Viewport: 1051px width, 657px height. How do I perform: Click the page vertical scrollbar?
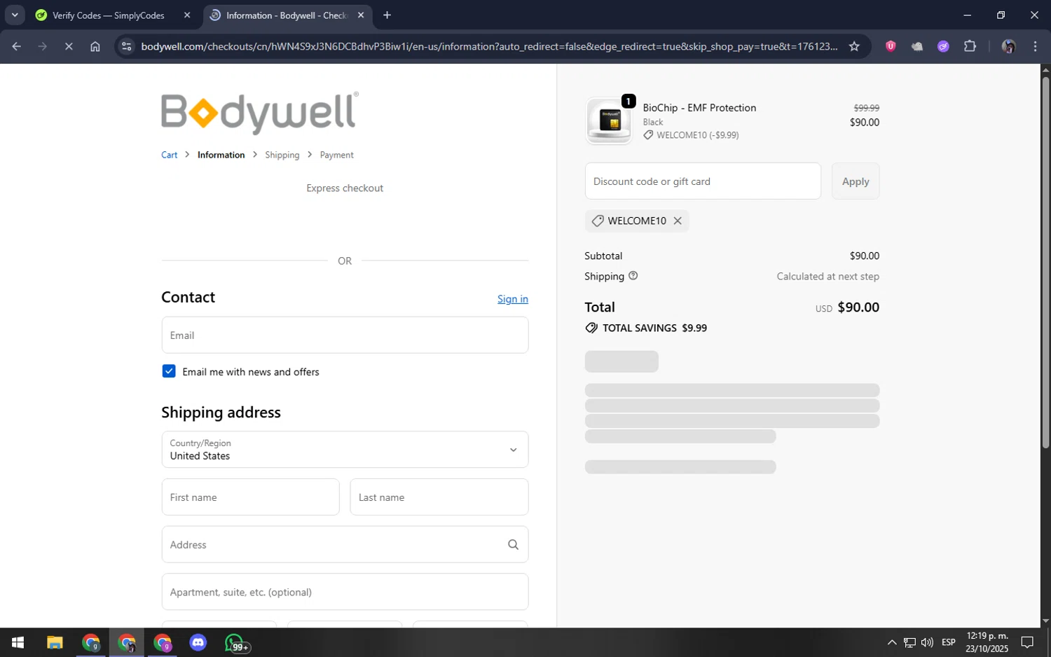(1045, 262)
